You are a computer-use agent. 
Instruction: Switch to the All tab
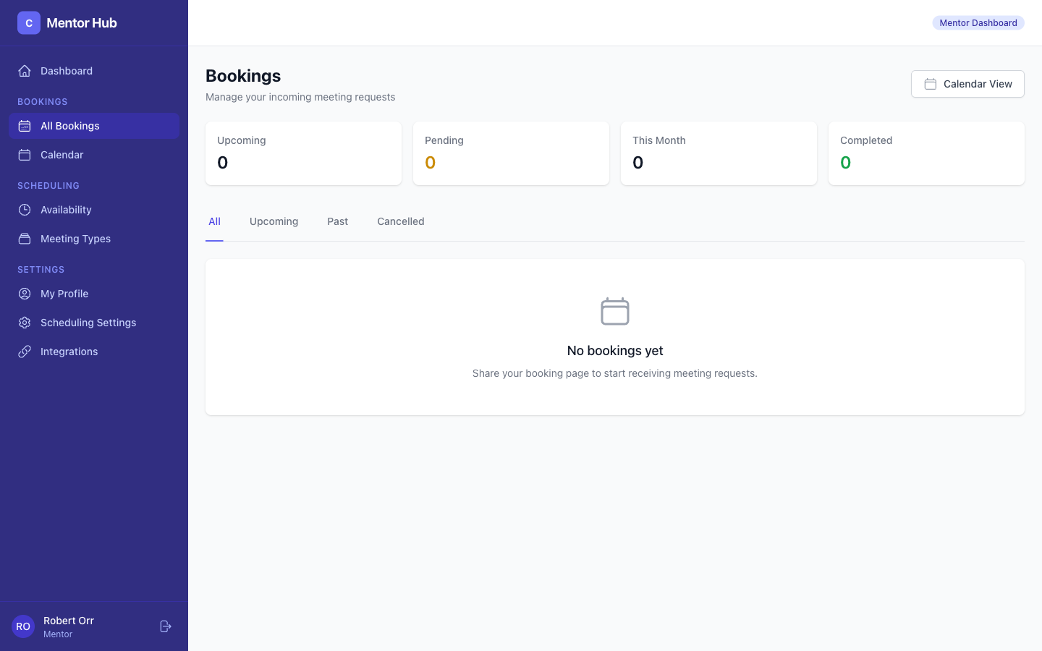pyautogui.click(x=214, y=221)
